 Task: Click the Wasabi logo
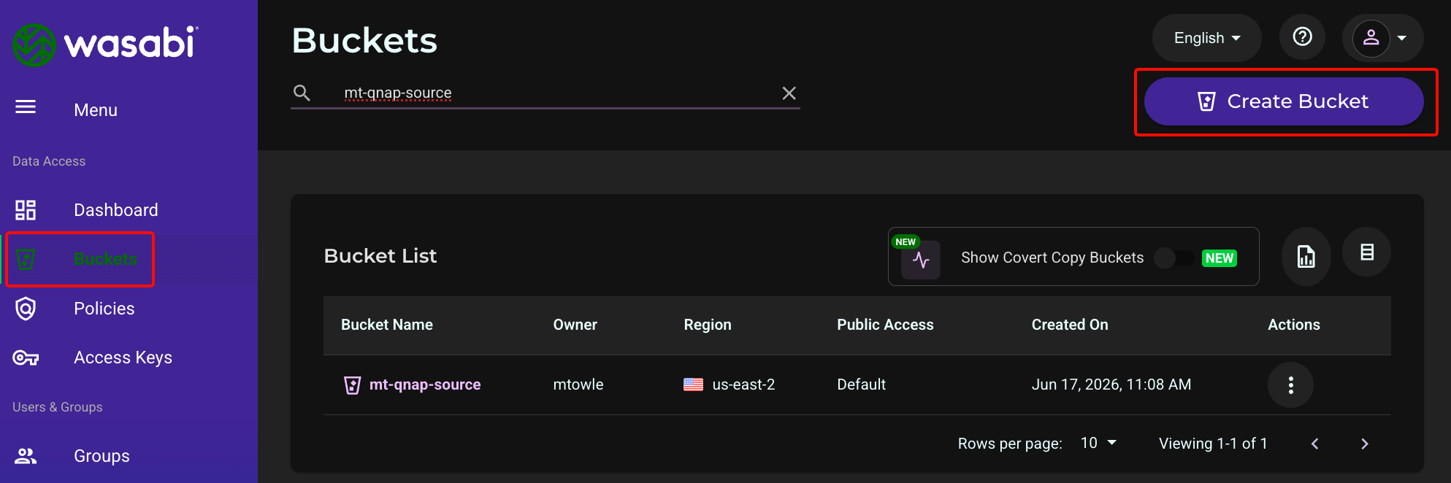[106, 44]
